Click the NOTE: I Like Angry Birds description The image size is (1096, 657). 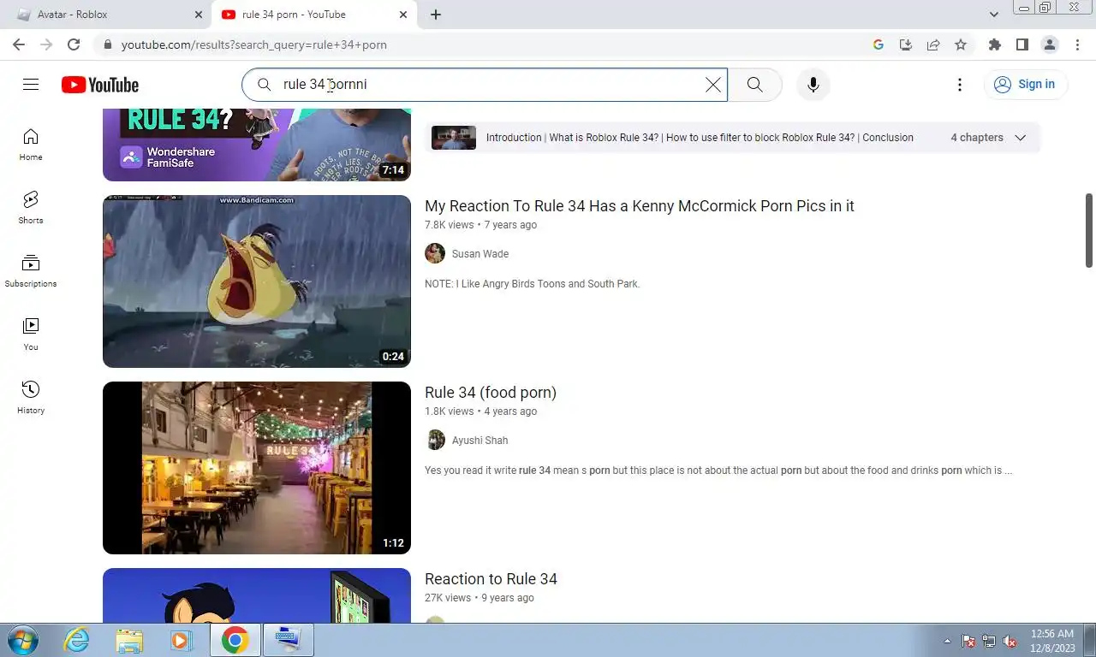coord(533,284)
